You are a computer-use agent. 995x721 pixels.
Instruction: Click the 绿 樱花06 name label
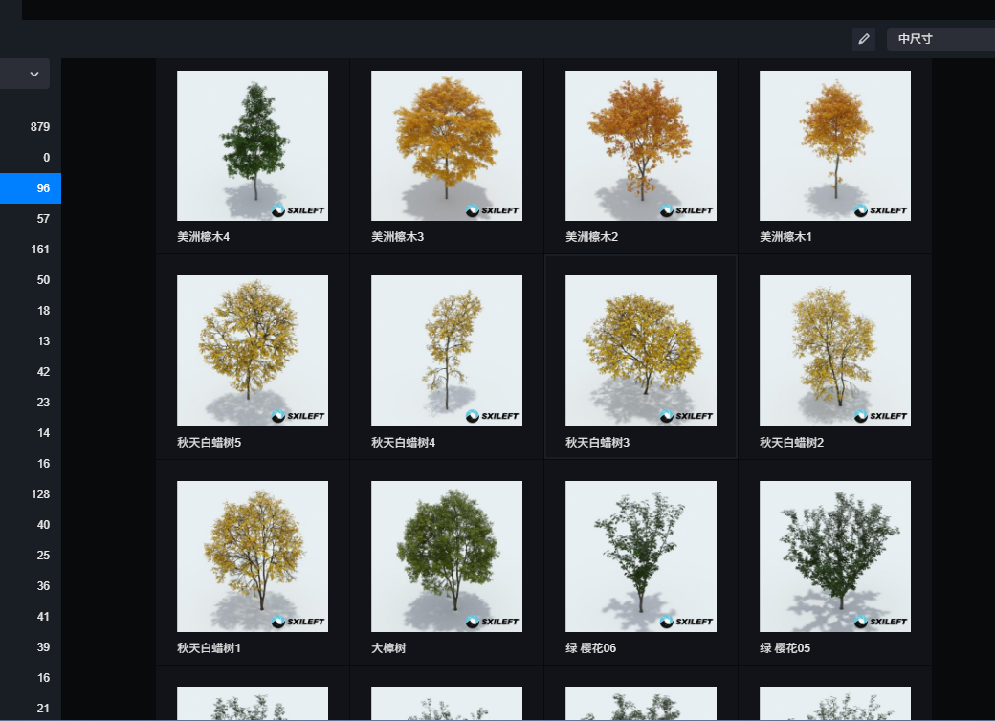coord(591,648)
